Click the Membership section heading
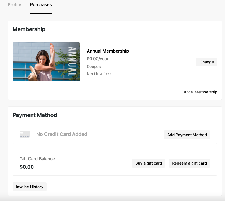The width and height of the screenshot is (225, 201). point(29,29)
